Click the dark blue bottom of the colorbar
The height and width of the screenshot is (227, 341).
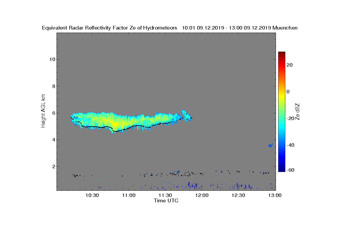[282, 170]
